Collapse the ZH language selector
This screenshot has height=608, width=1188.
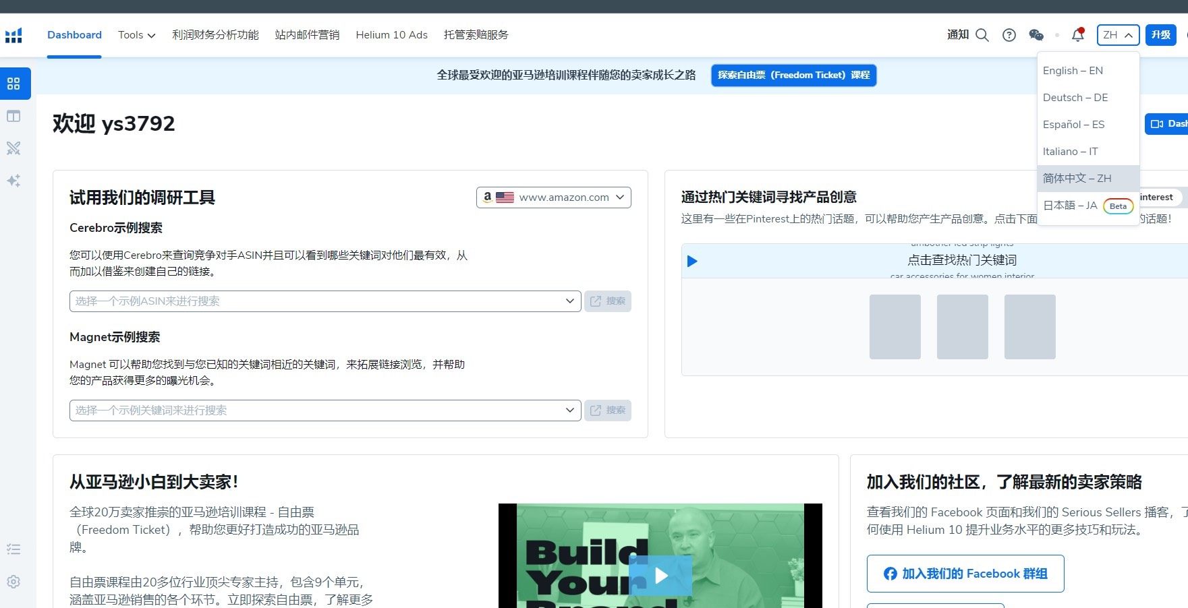tap(1118, 35)
